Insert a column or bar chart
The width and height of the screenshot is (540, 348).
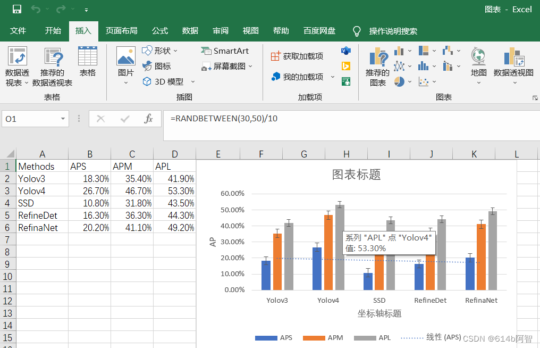tap(402, 51)
